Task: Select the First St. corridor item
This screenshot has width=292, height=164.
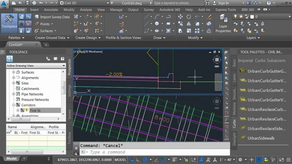Action: point(35,110)
